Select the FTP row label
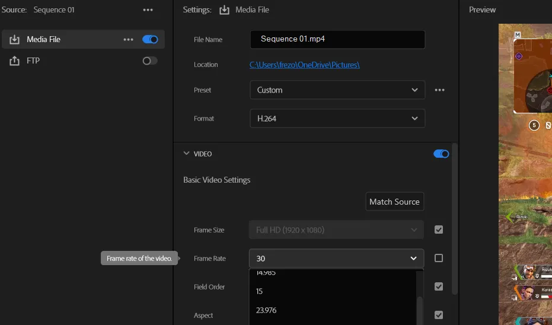The image size is (552, 325). coord(33,60)
